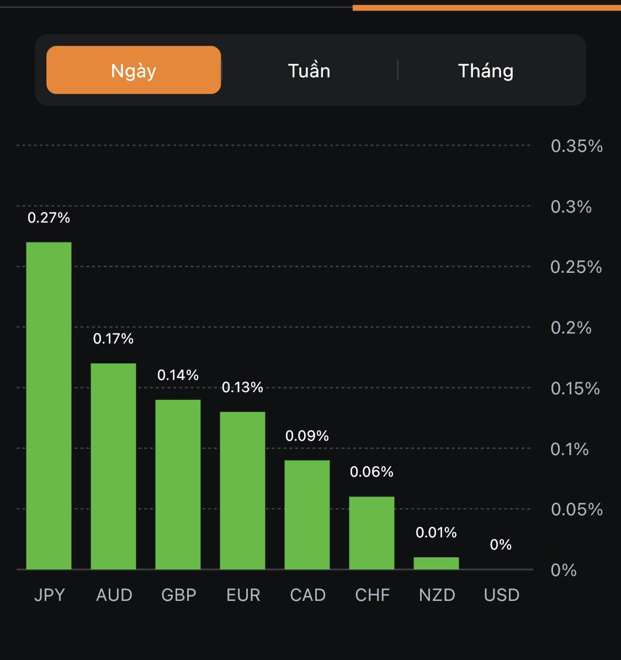Select the CAD bar in chart
621x660 pixels.
coord(307,515)
